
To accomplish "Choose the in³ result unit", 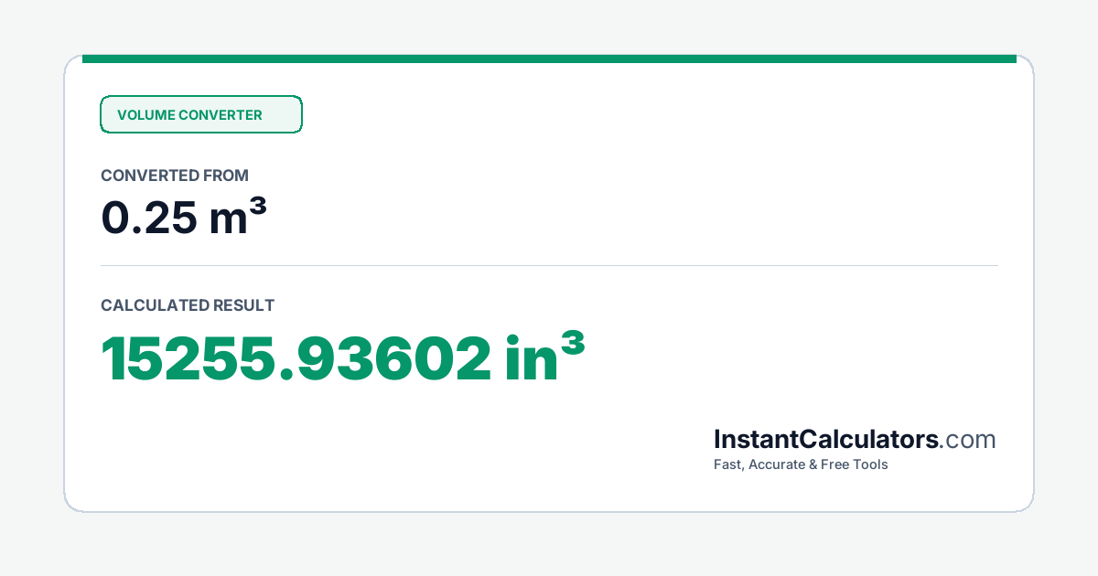I will pyautogui.click(x=544, y=357).
